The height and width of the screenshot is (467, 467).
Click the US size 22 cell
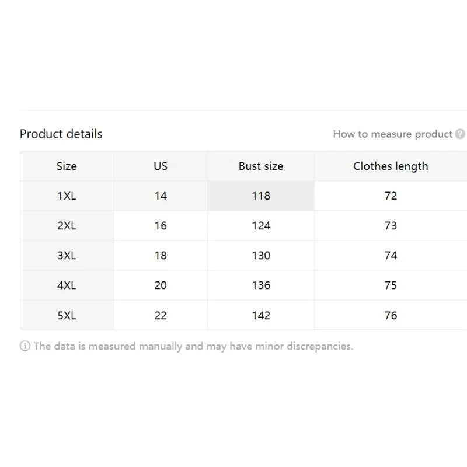pyautogui.click(x=161, y=316)
